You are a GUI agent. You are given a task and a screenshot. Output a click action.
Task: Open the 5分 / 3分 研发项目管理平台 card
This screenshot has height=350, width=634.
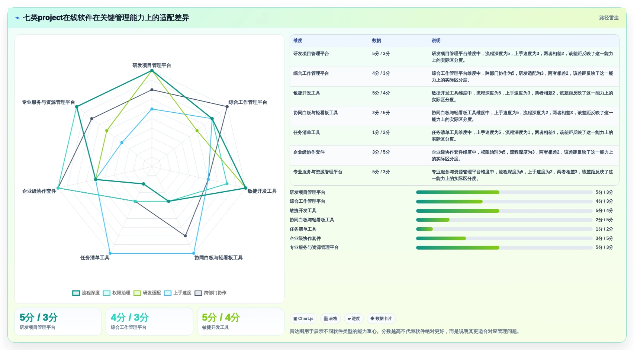(58, 322)
